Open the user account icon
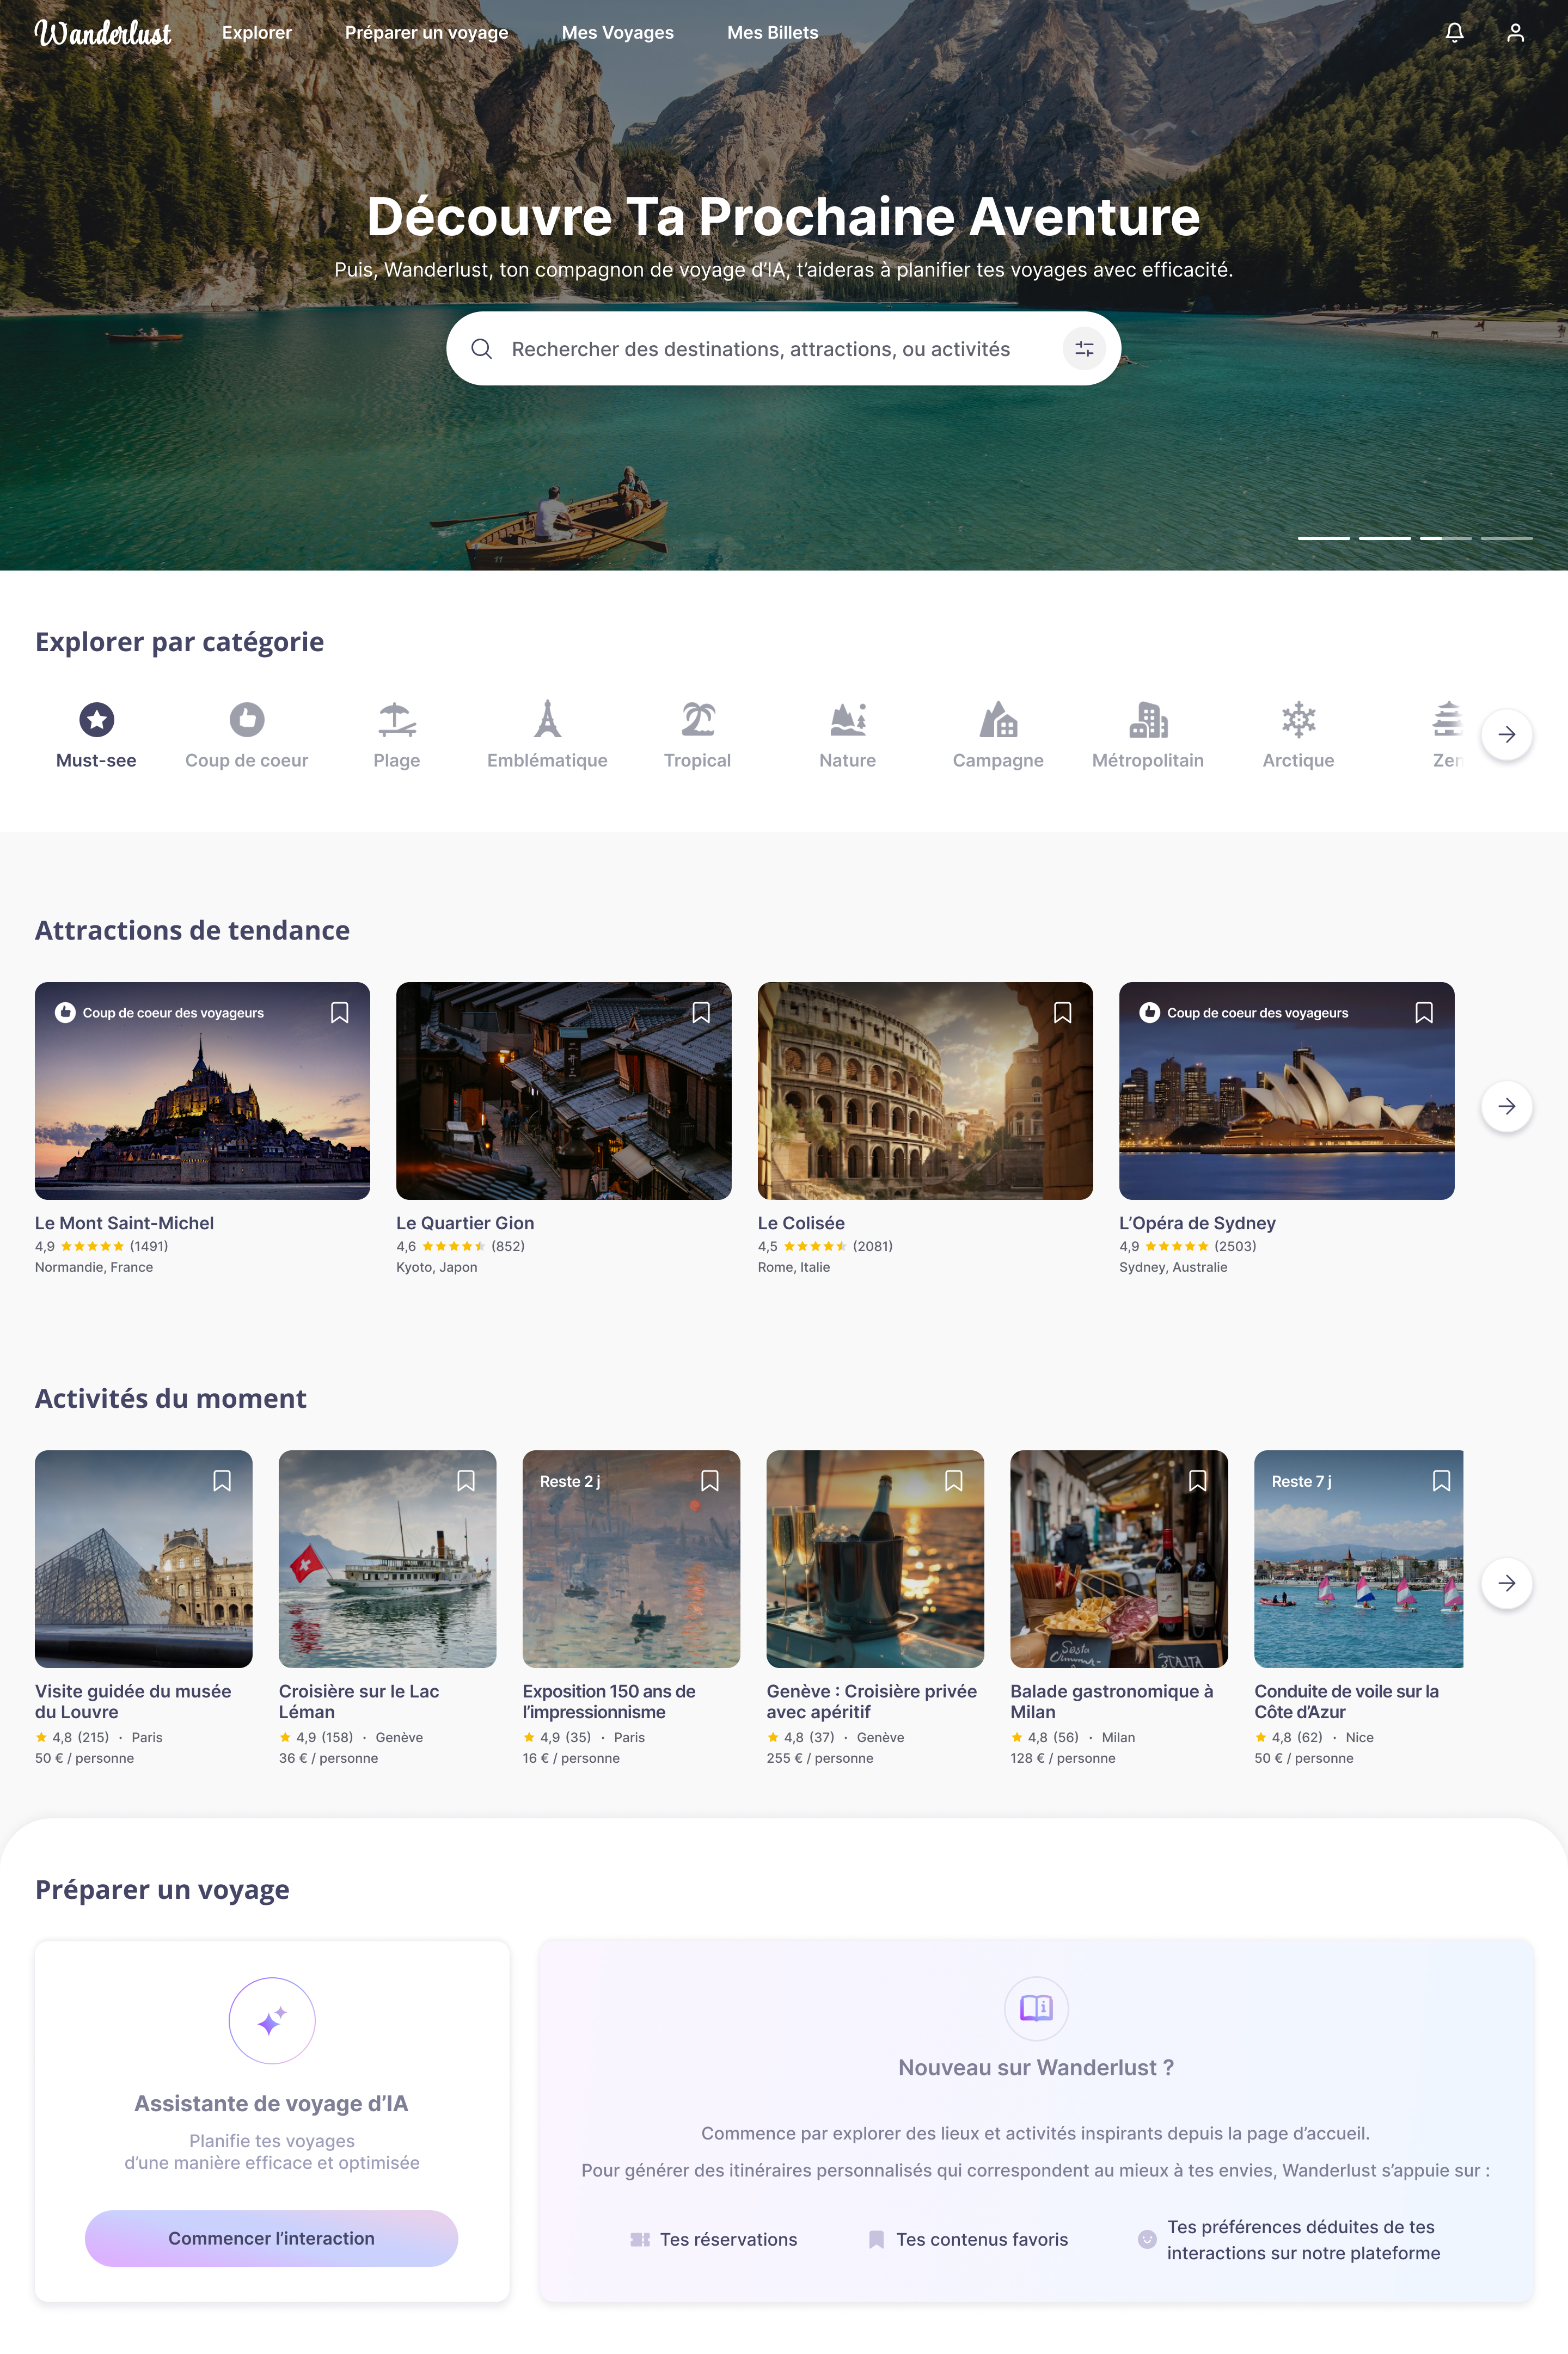Image resolution: width=1568 pixels, height=2354 pixels. tap(1516, 32)
